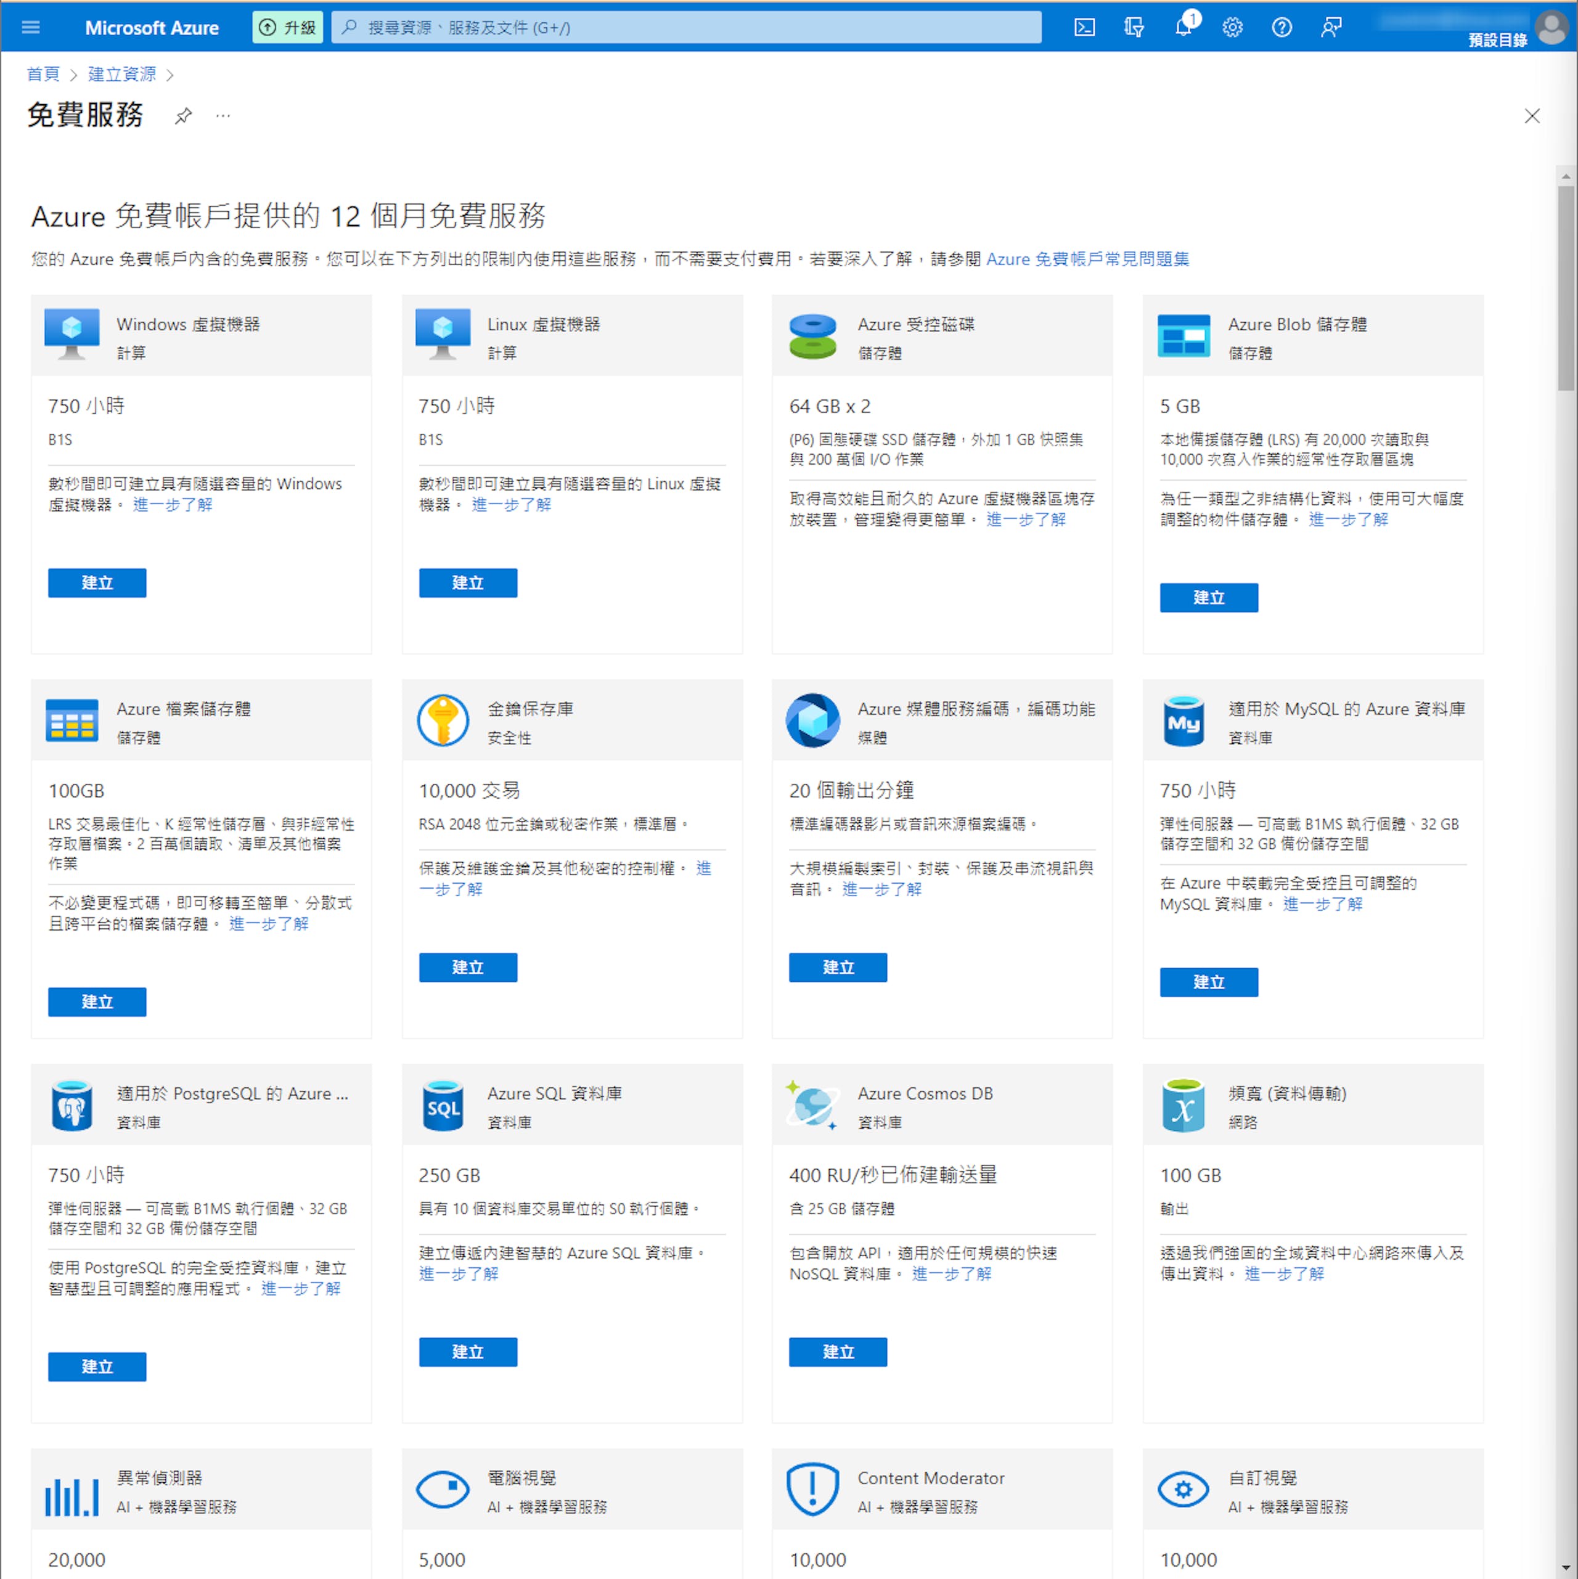Click the 金鑰保存庫 key icon
1578x1579 pixels.
(x=443, y=720)
